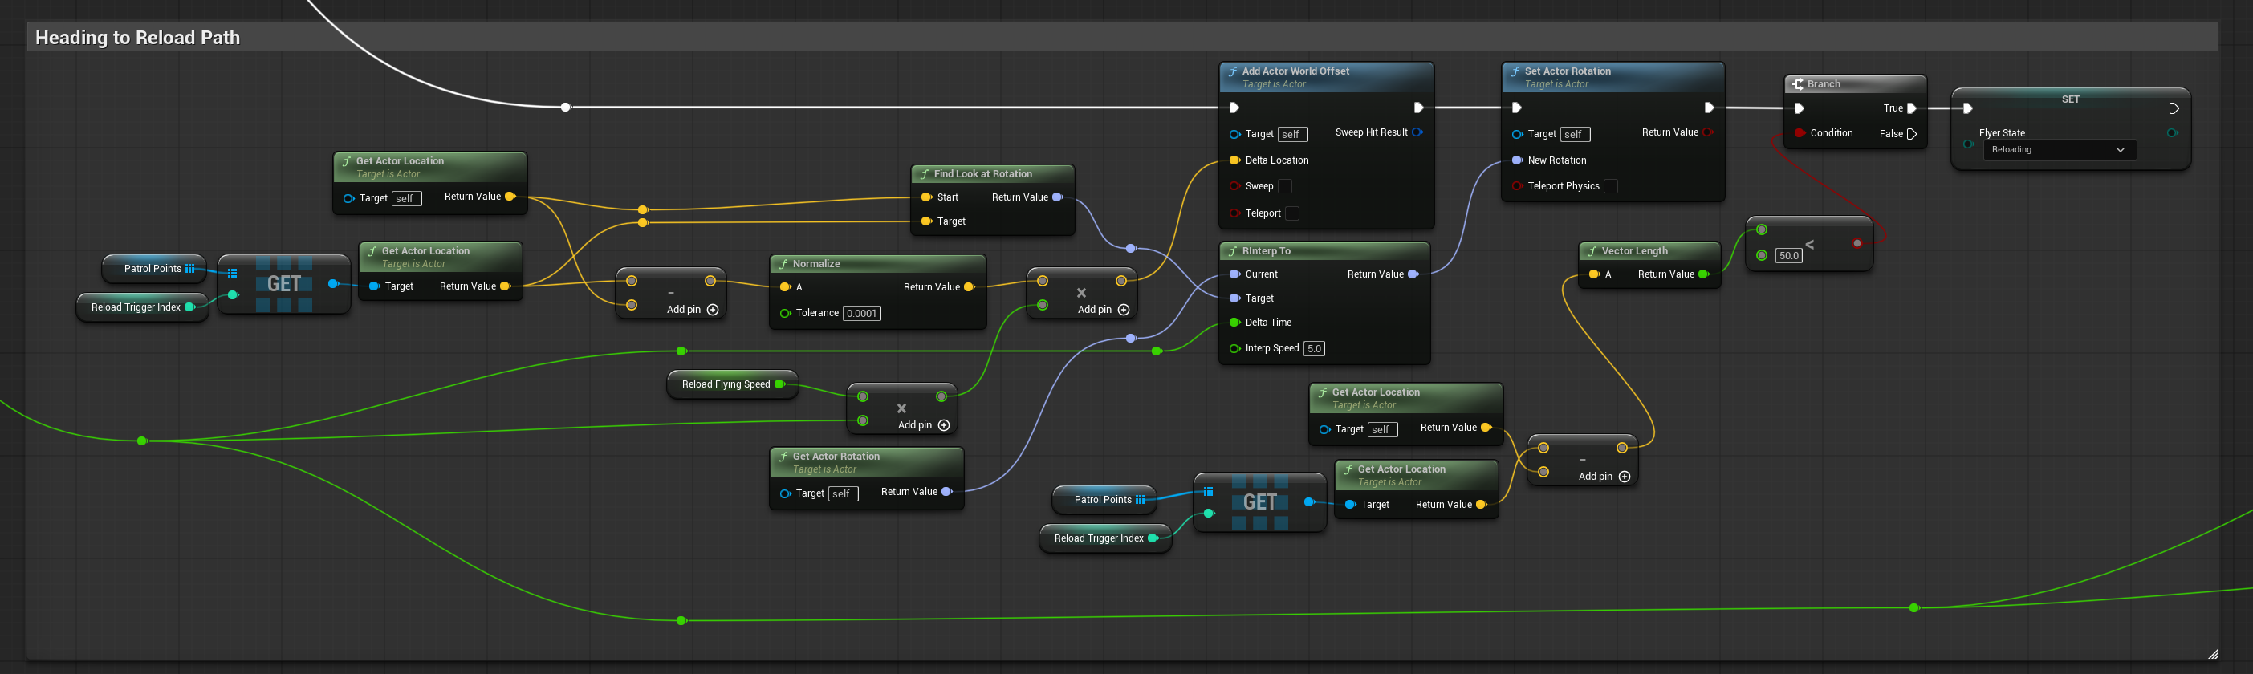
Task: Click the Delta Location input pin
Action: point(1235,160)
